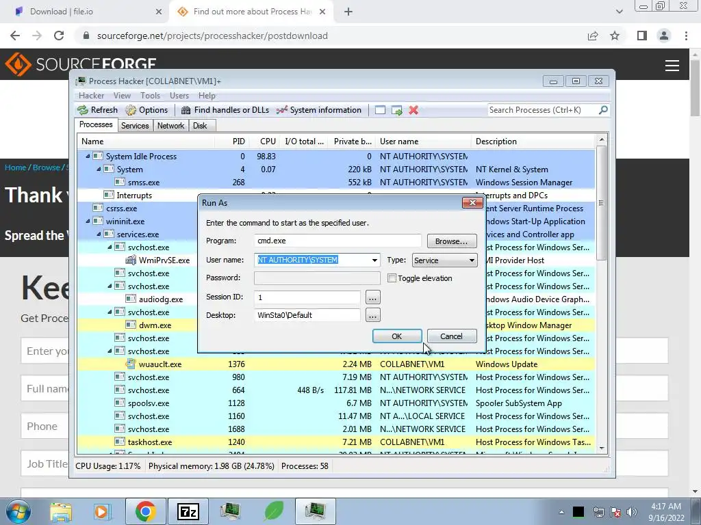The width and height of the screenshot is (701, 525).
Task: Click Chrome share page icon
Action: click(593, 36)
